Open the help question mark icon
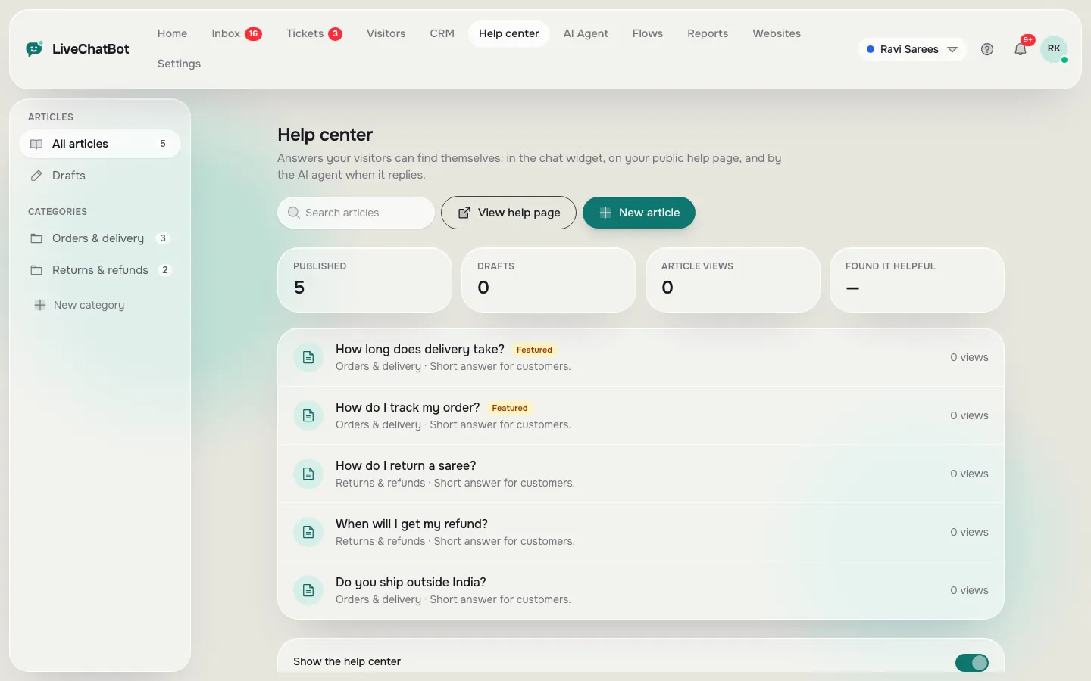1091x681 pixels. click(x=987, y=49)
